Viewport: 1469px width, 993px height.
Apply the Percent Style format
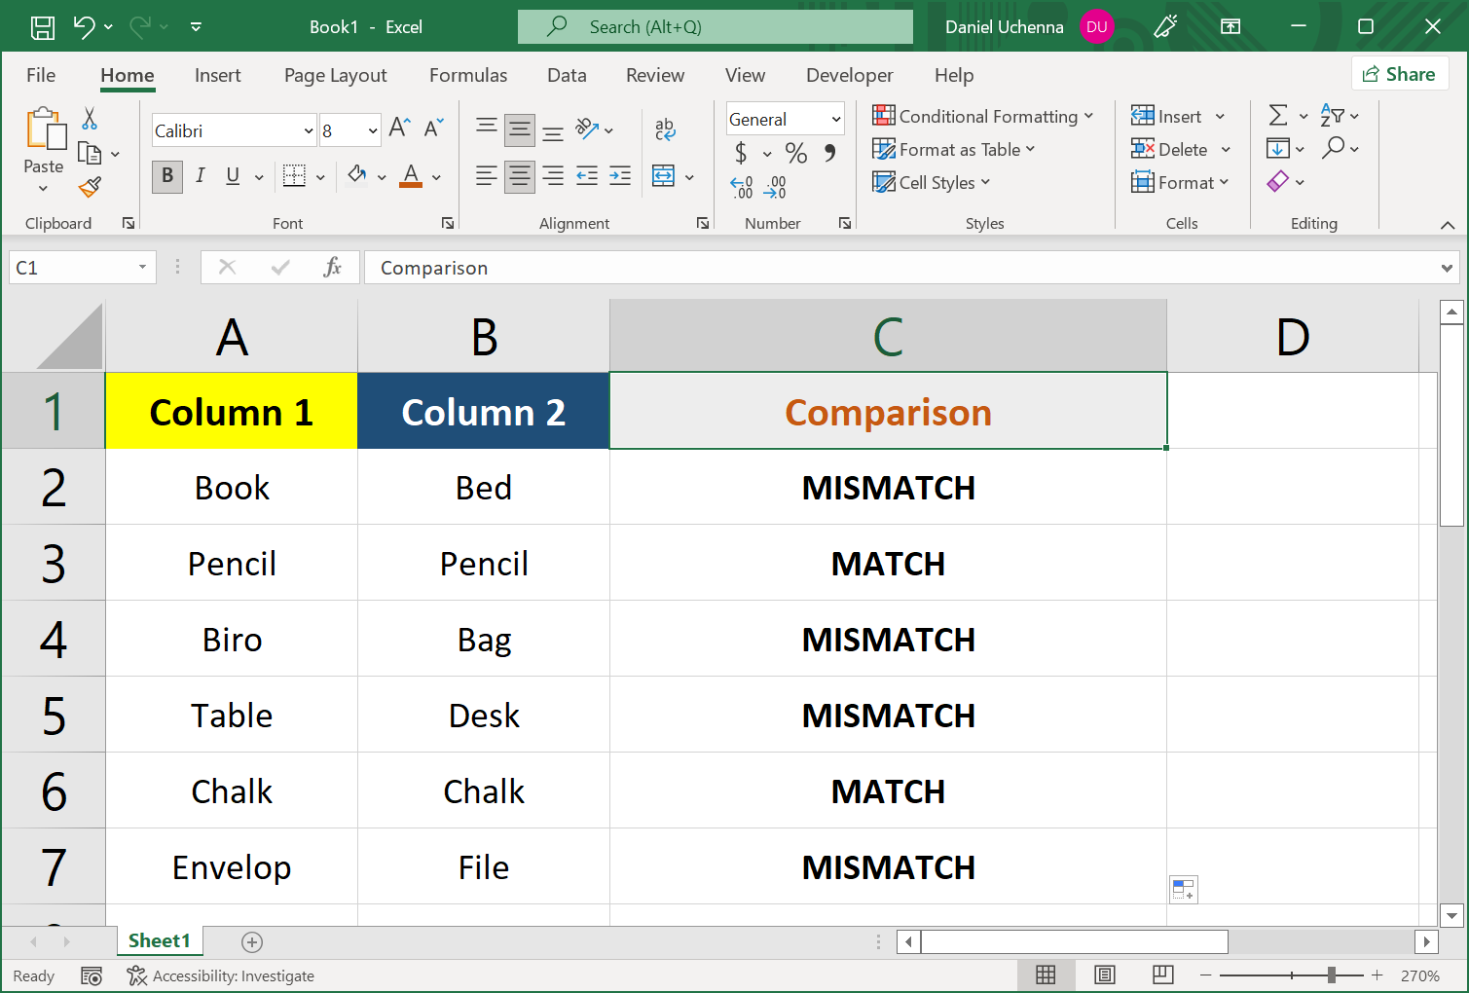795,153
